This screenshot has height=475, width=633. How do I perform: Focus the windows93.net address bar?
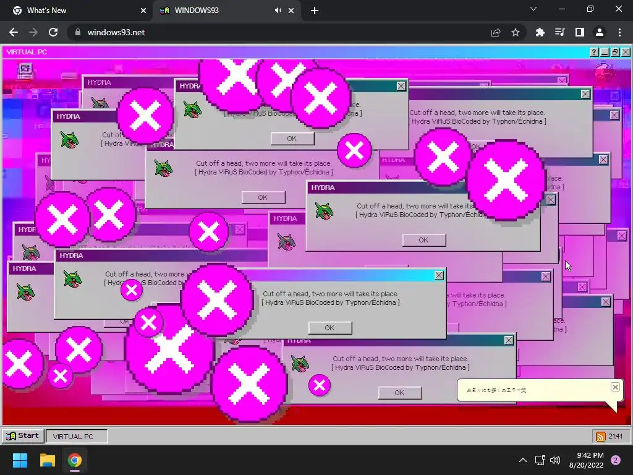pos(279,32)
